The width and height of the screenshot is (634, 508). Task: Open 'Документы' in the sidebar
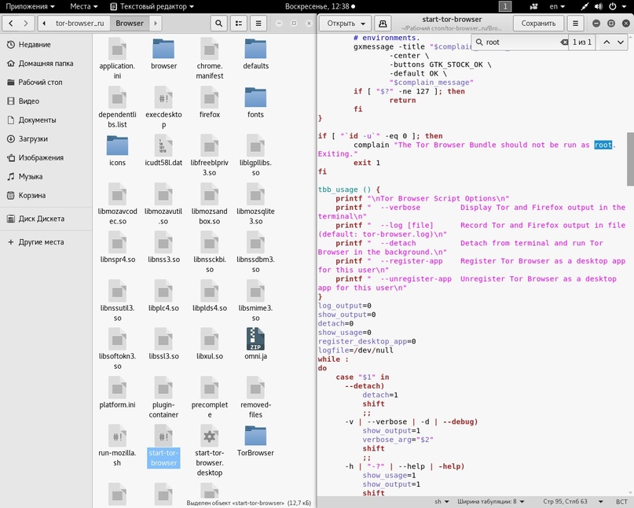pos(46,120)
